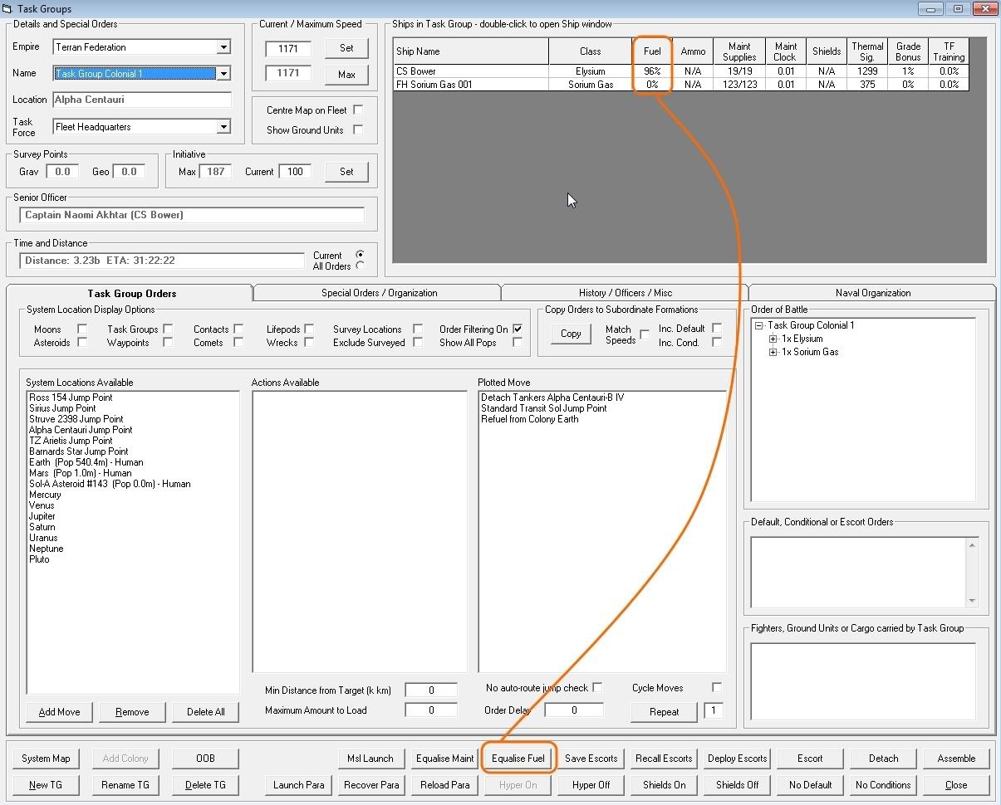This screenshot has width=1001, height=805.
Task: Select CS Bower ship row
Action: click(x=680, y=71)
